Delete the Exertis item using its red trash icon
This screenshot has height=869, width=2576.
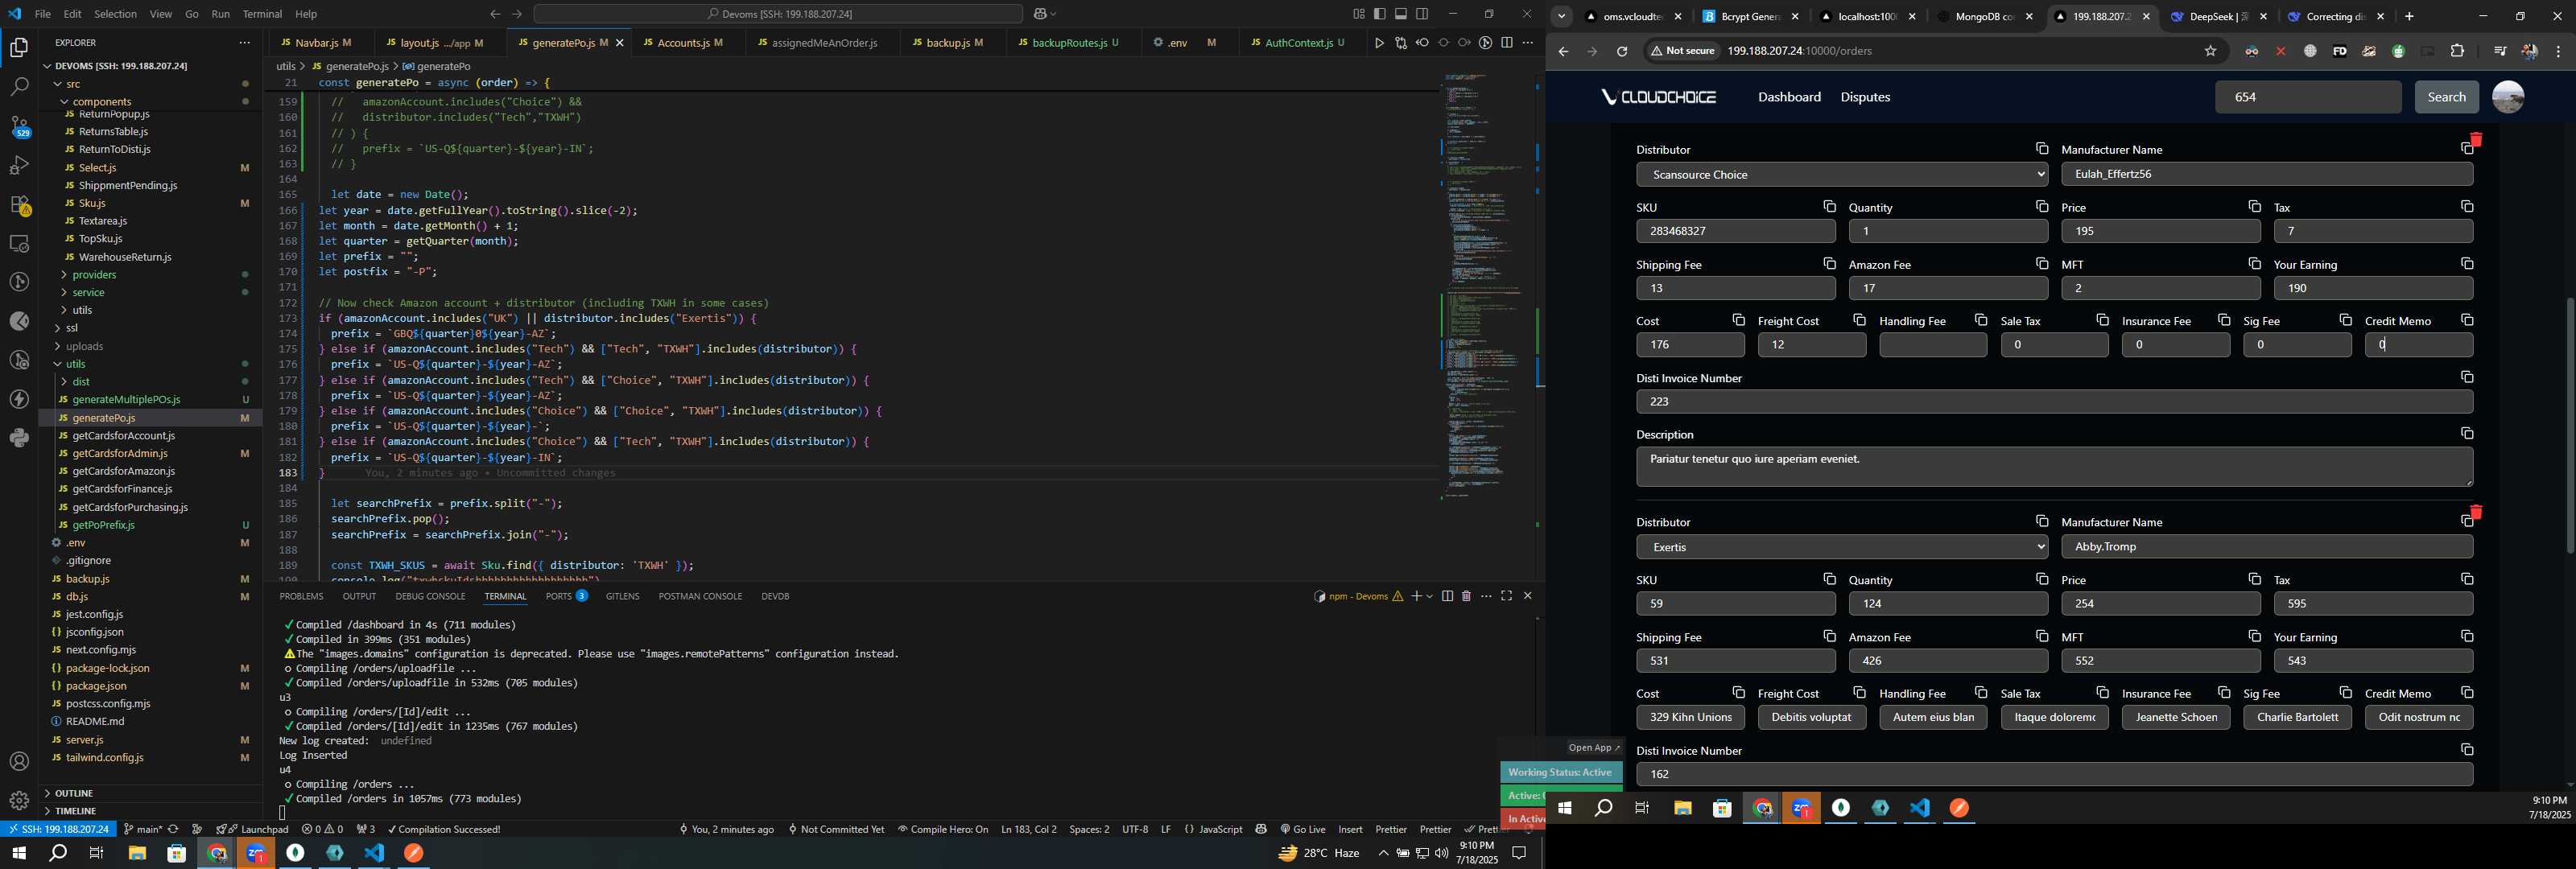pos(2476,512)
